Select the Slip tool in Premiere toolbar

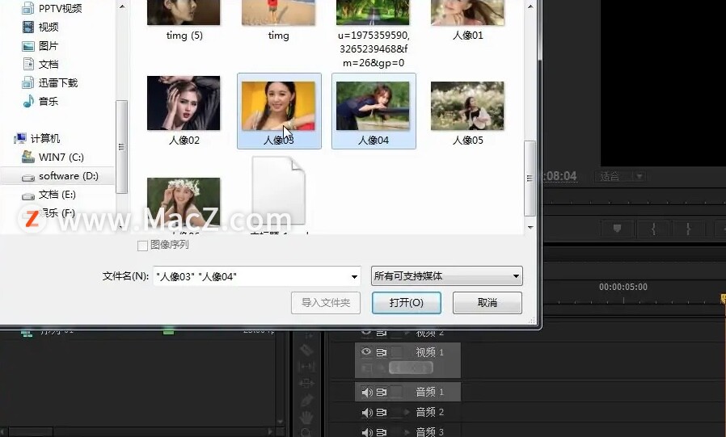pos(306,367)
